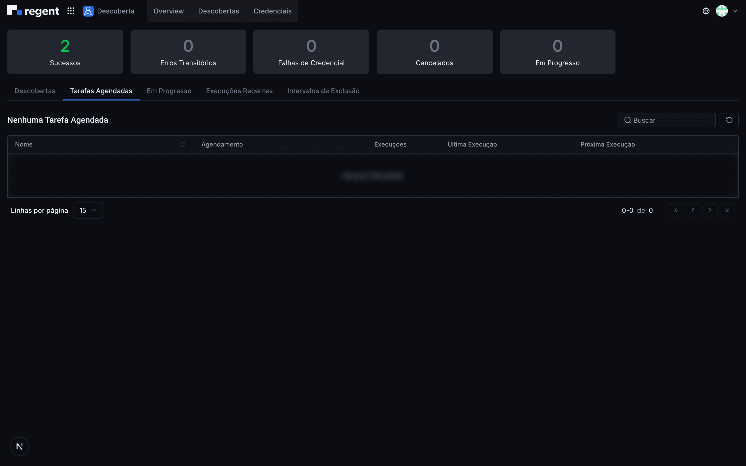Open Credenciais in the top navigation
The width and height of the screenshot is (746, 466).
pyautogui.click(x=272, y=11)
